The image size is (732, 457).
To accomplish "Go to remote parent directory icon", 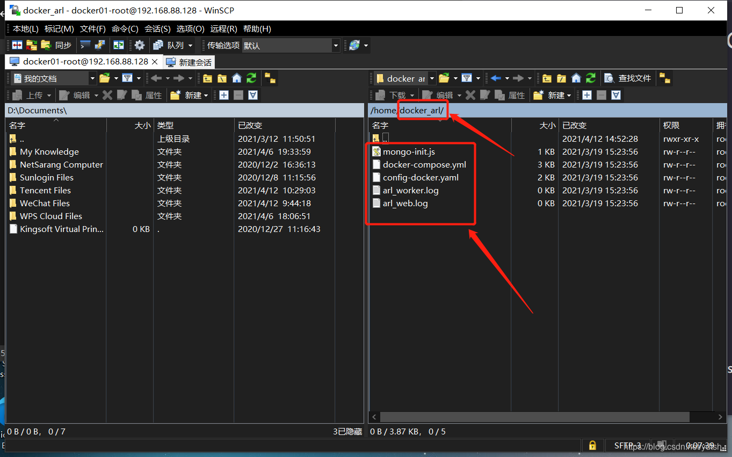I will pyautogui.click(x=547, y=78).
